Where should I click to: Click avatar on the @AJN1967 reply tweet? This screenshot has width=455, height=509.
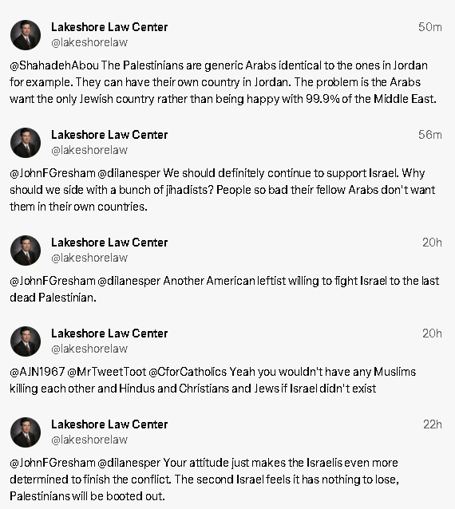[x=26, y=341]
